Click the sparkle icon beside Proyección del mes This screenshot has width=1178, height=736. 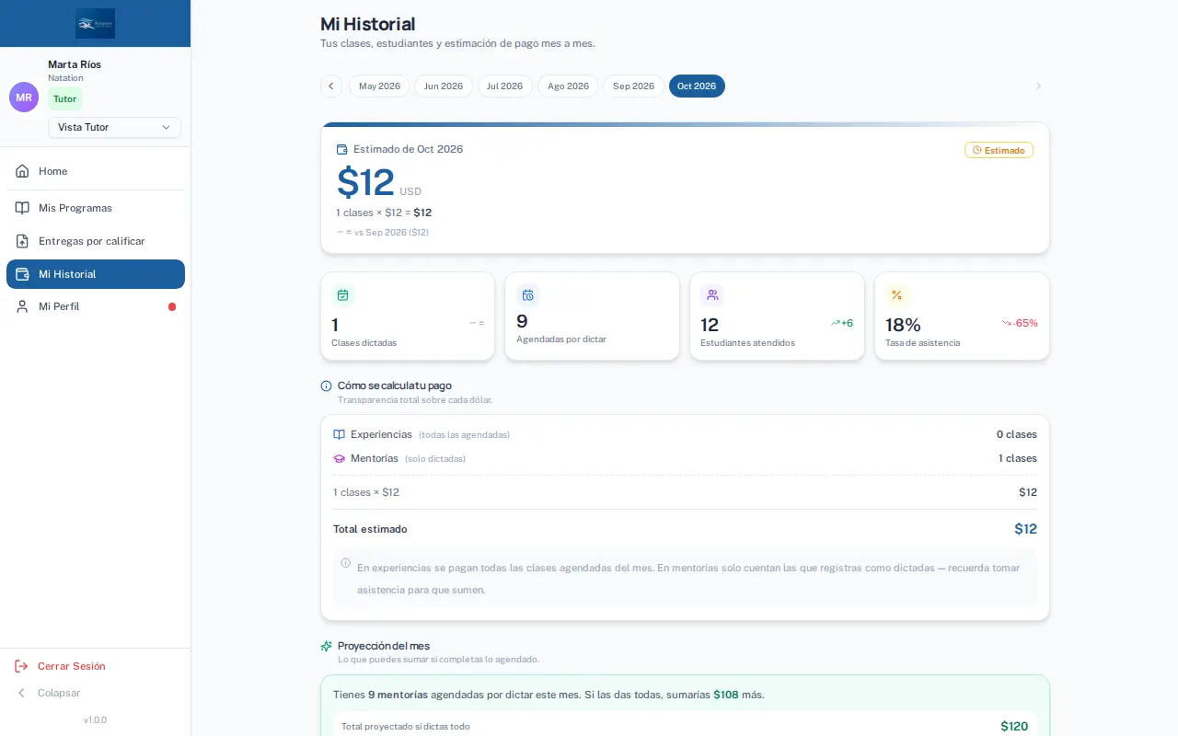click(326, 646)
